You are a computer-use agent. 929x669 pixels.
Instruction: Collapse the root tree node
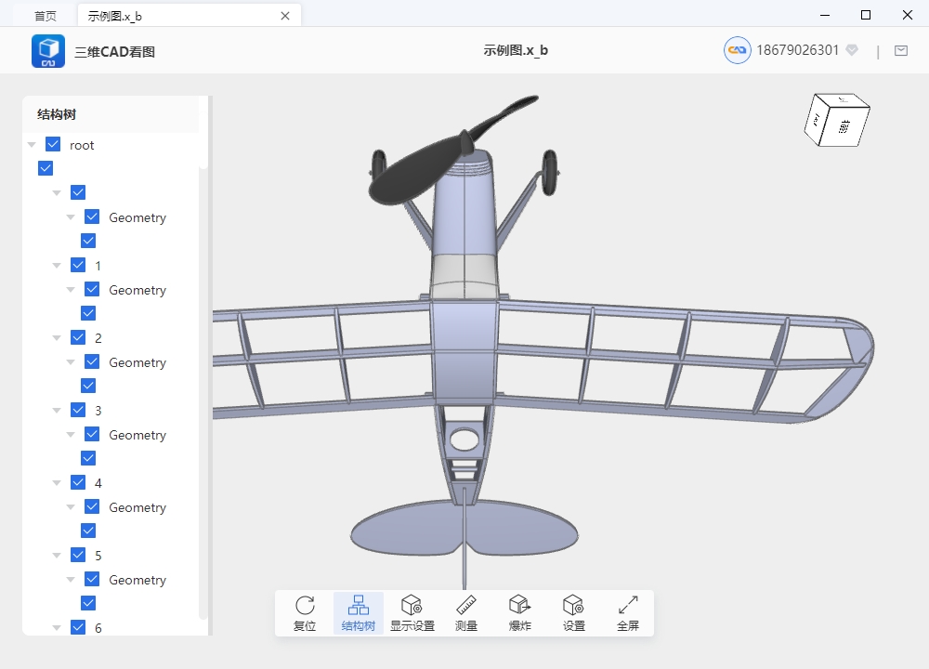tap(33, 145)
